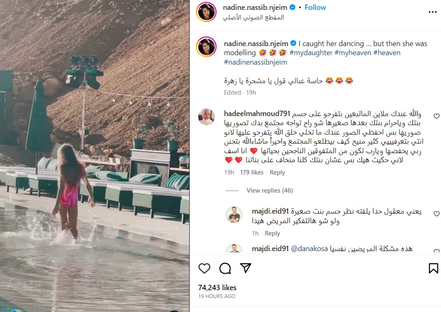Expand View replies (46)
The width and height of the screenshot is (441, 312).
click(x=270, y=191)
